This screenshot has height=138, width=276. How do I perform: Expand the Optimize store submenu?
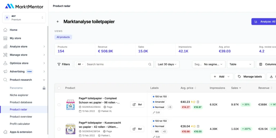click(44, 63)
